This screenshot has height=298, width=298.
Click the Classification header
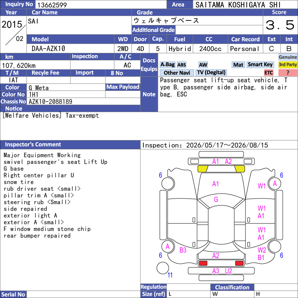[232, 287]
